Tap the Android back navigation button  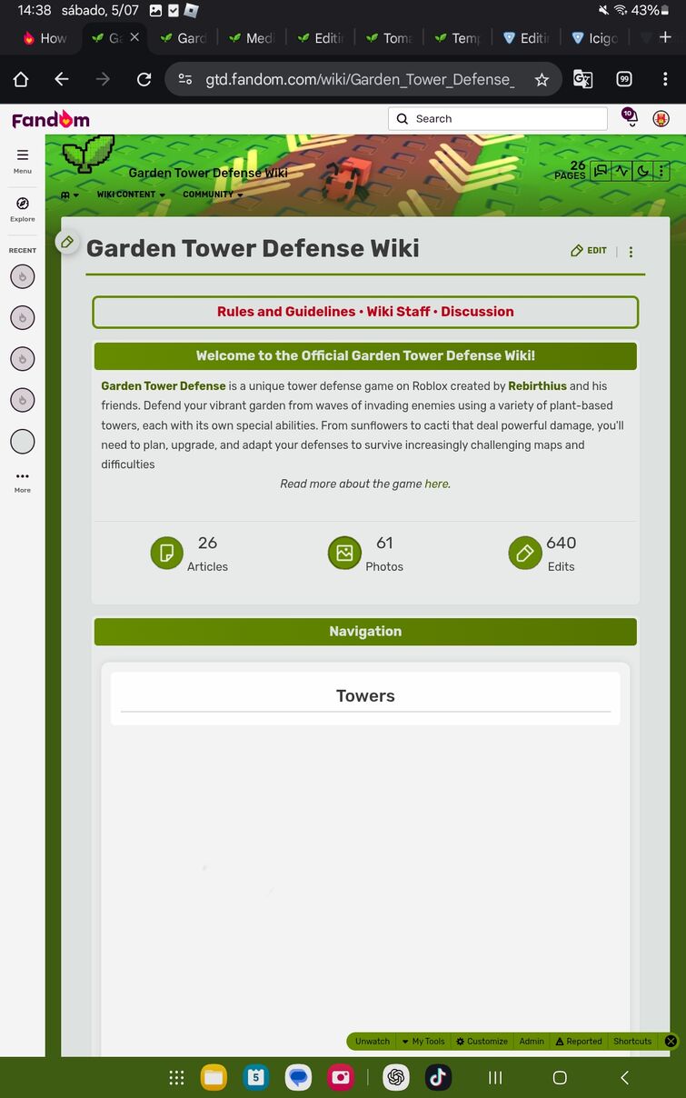pos(624,1078)
